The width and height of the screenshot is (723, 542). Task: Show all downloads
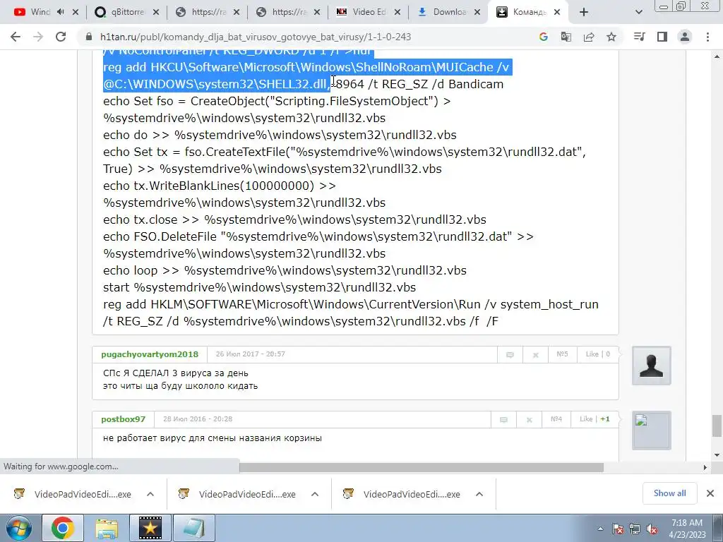pyautogui.click(x=669, y=493)
